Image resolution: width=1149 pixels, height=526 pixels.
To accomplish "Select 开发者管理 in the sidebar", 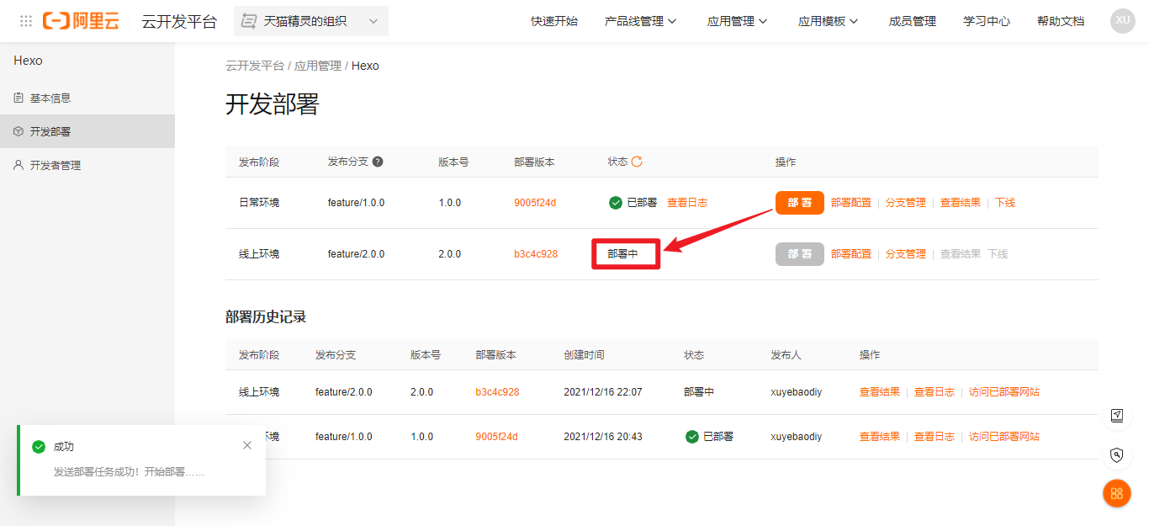I will [x=87, y=165].
